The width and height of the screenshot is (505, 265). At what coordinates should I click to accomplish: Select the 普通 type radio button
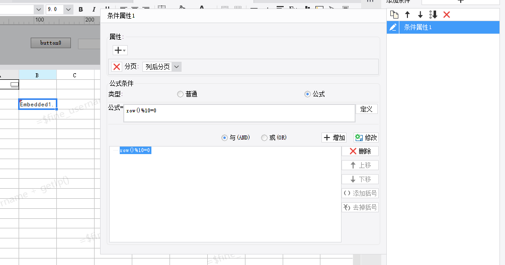181,94
